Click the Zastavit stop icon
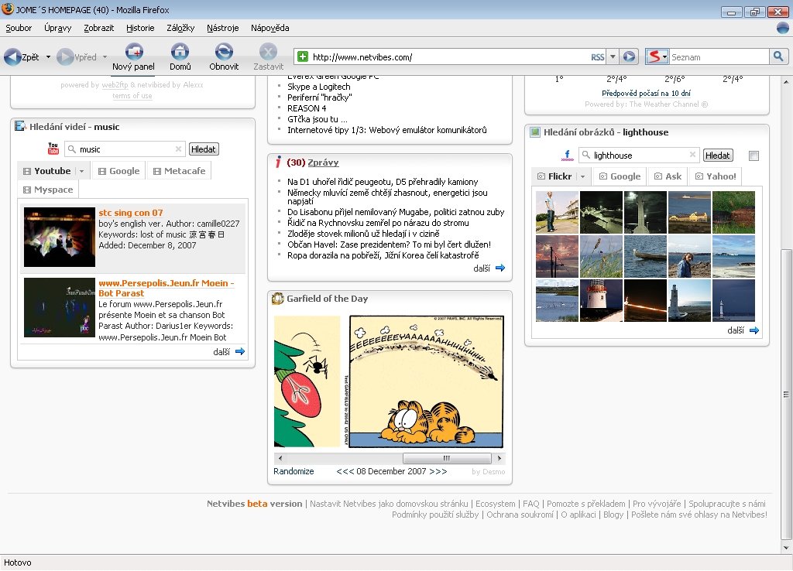The image size is (793, 571). [268, 52]
